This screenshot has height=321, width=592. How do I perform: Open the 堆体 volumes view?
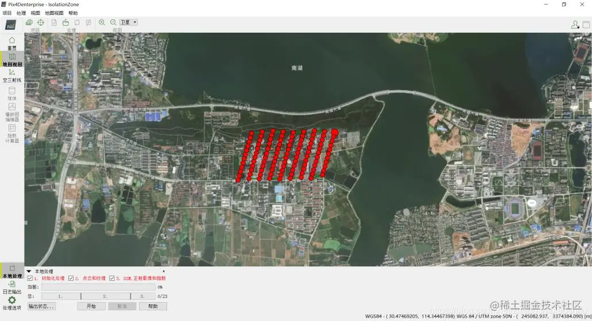[12, 93]
